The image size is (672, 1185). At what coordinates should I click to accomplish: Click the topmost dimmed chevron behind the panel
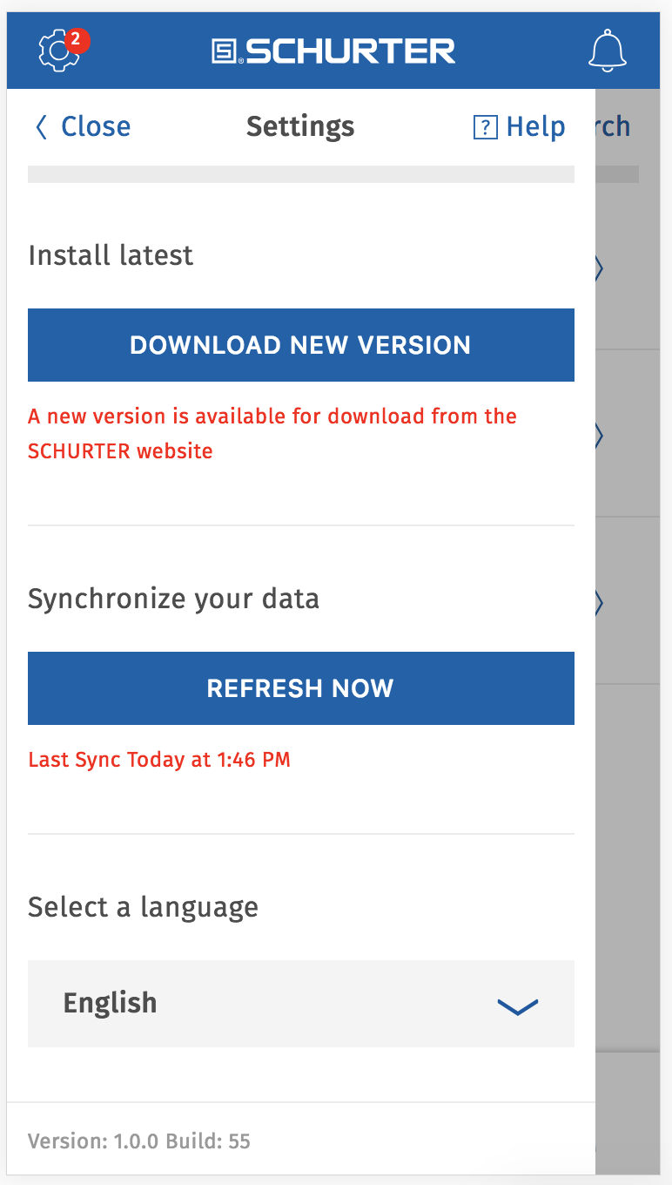599,267
